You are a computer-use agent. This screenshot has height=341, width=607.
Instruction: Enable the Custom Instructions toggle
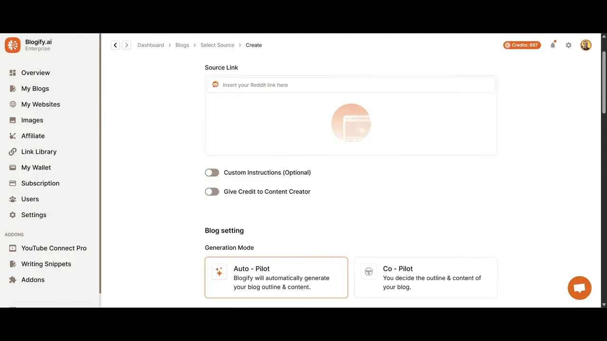click(x=212, y=172)
